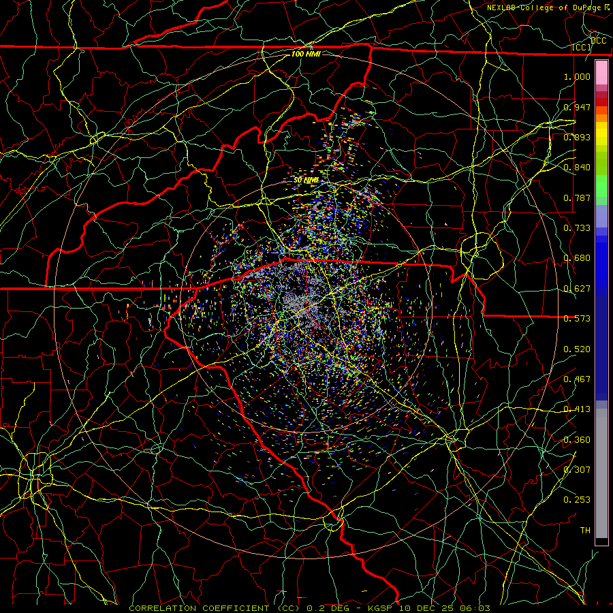Click the KGSP 10 DEC 25 06:03 timestamp
This screenshot has height=613, width=613.
pos(429,608)
